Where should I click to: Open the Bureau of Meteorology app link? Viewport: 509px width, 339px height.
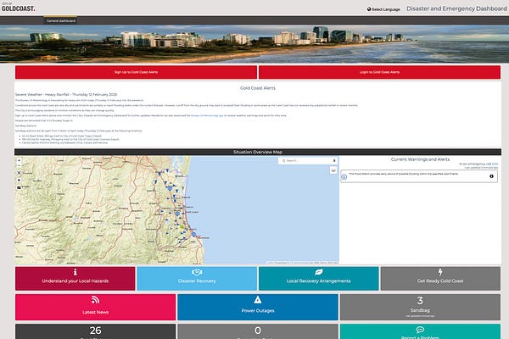[207, 115]
